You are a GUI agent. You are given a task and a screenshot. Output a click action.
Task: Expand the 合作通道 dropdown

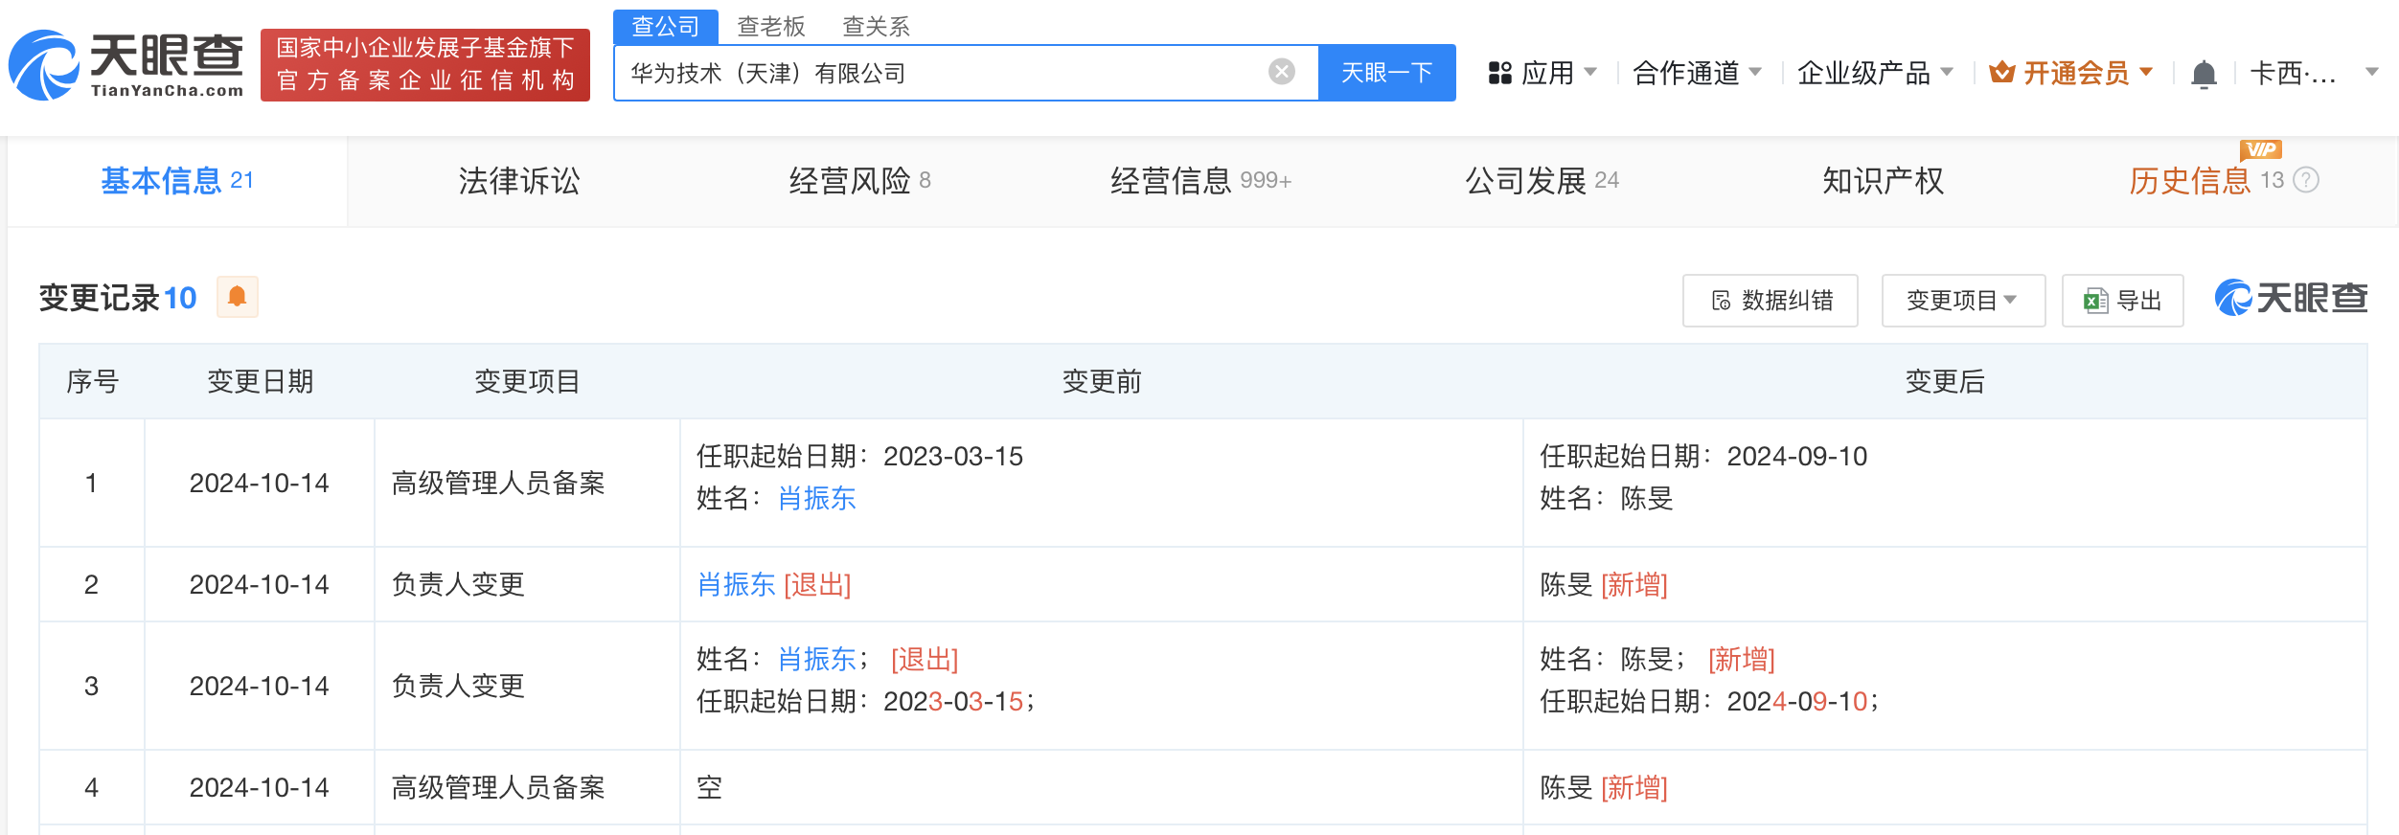pos(1755,72)
